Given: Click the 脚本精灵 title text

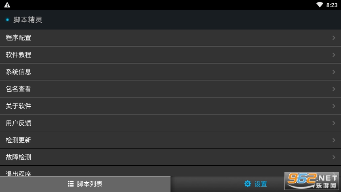Looking at the screenshot, I should pos(27,20).
